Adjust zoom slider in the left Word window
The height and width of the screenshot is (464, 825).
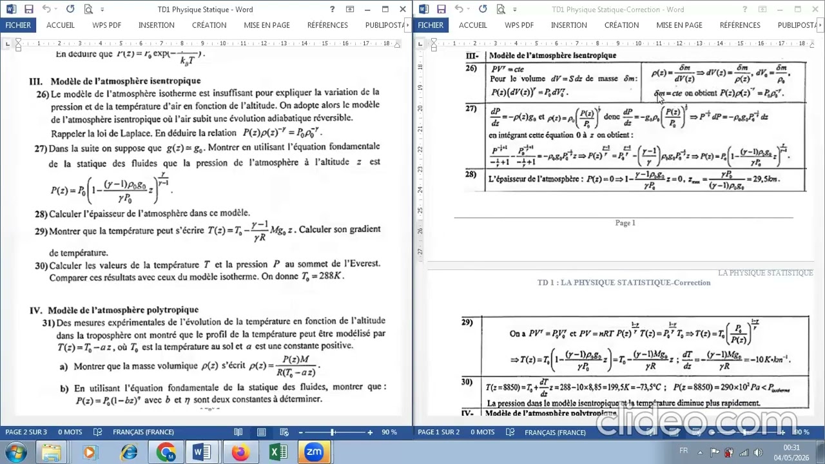pos(333,432)
